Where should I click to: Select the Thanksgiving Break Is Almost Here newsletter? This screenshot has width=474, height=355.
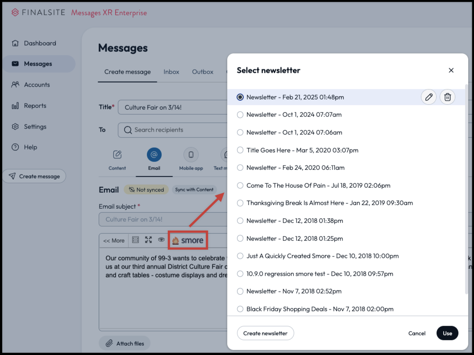(x=240, y=203)
